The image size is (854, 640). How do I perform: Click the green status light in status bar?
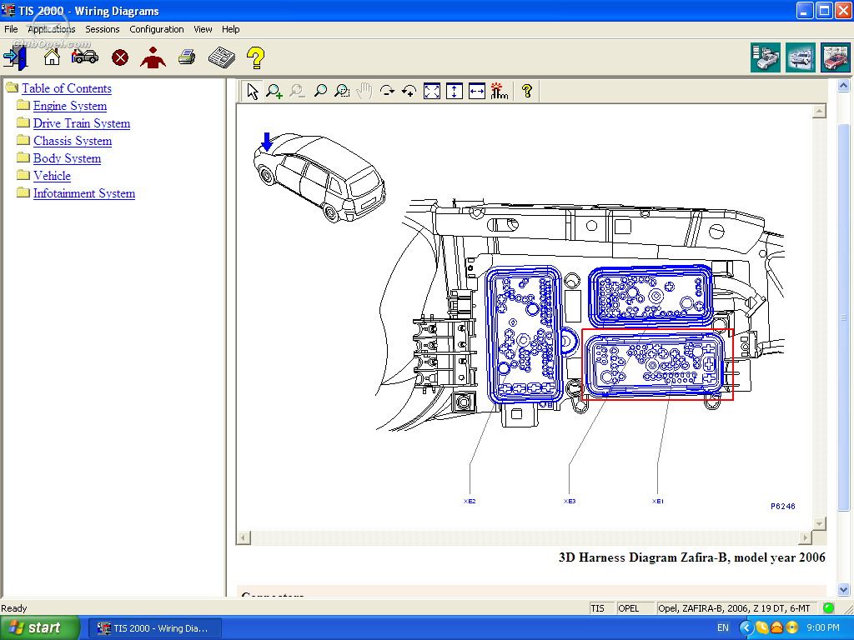829,607
